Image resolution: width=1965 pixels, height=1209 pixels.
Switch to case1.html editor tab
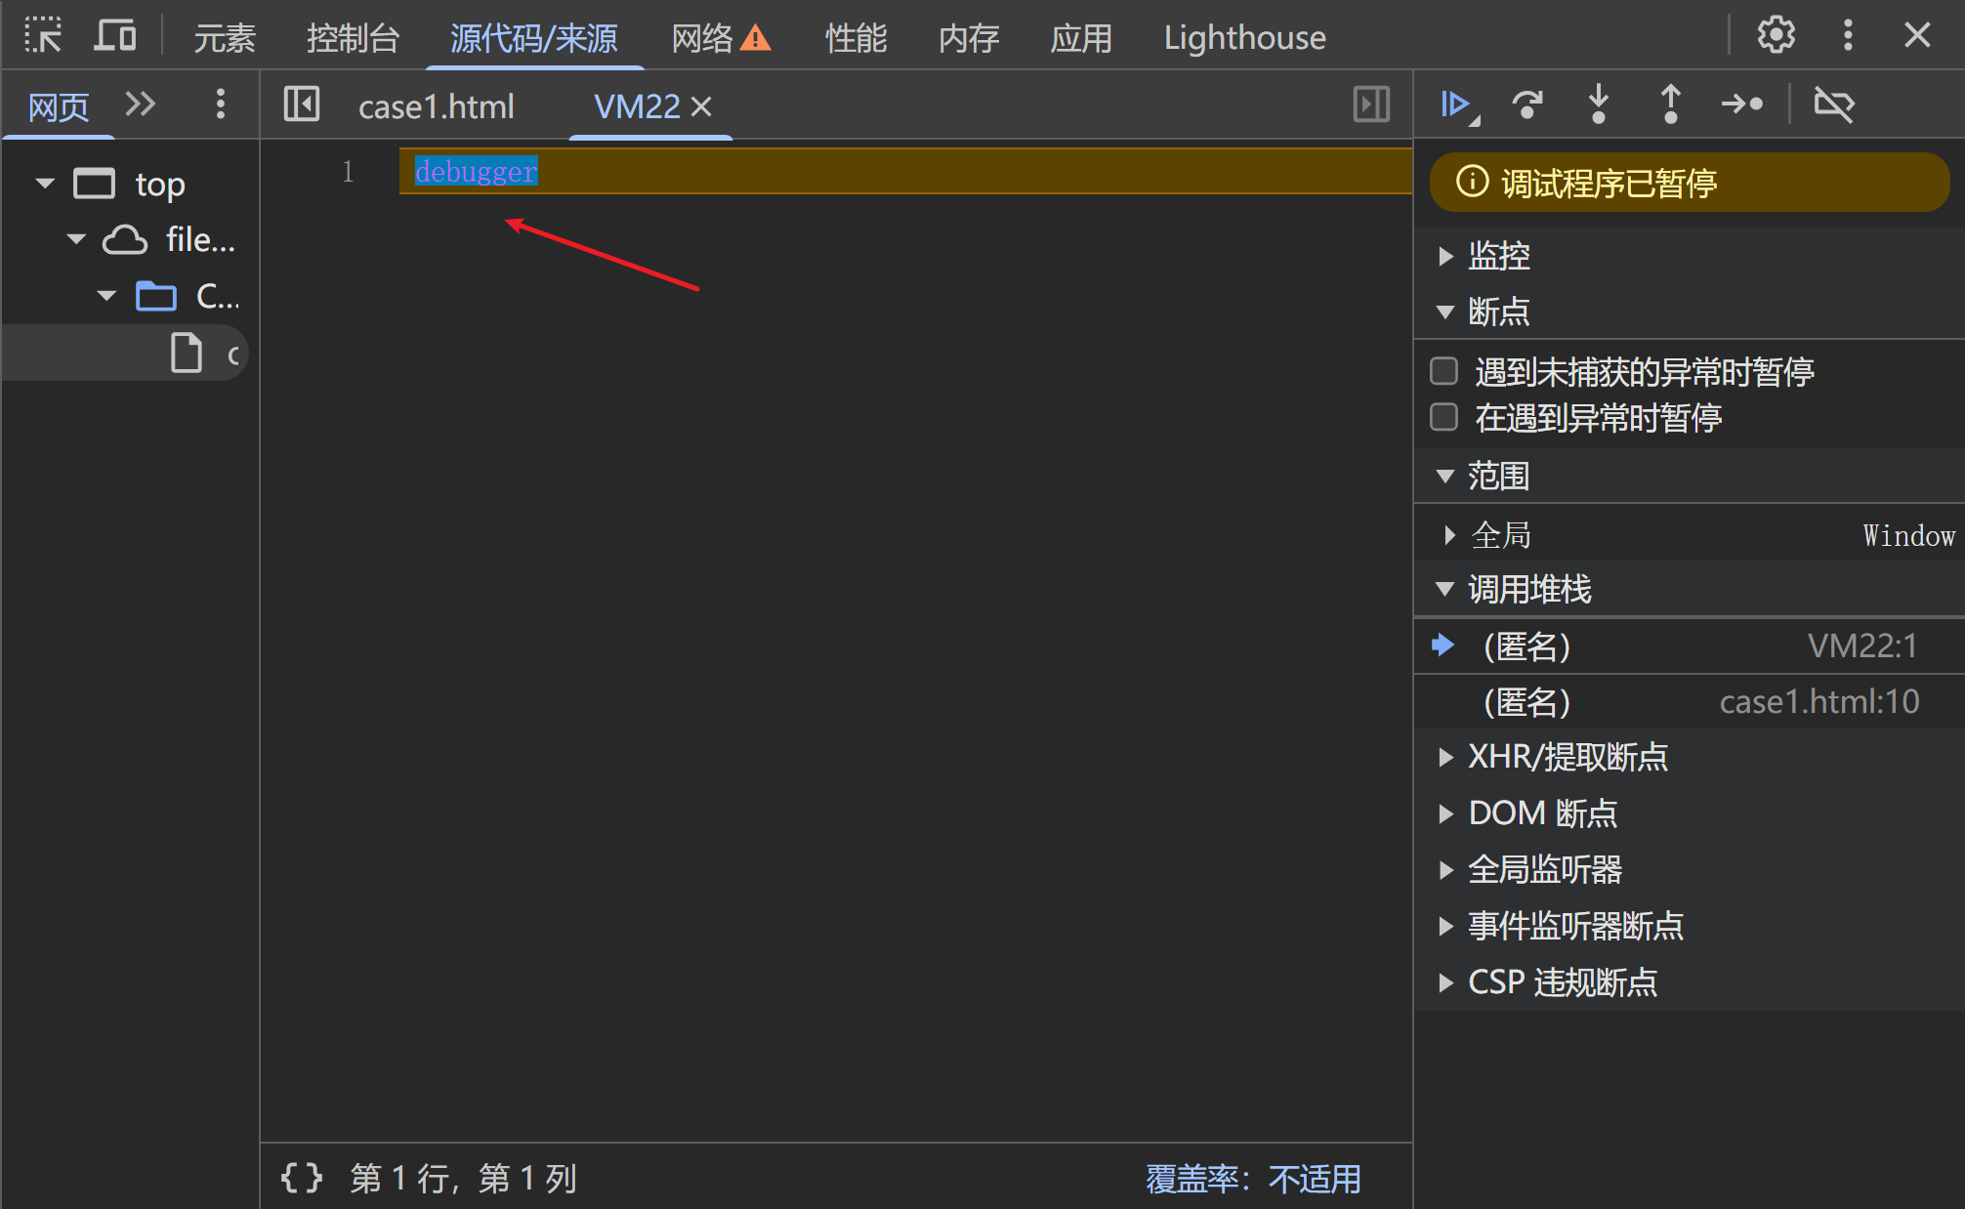[x=437, y=106]
